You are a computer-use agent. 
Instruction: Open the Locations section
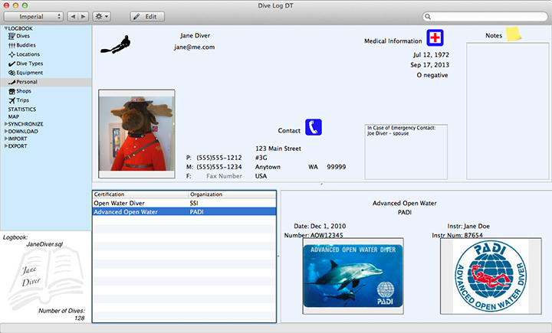pos(28,54)
